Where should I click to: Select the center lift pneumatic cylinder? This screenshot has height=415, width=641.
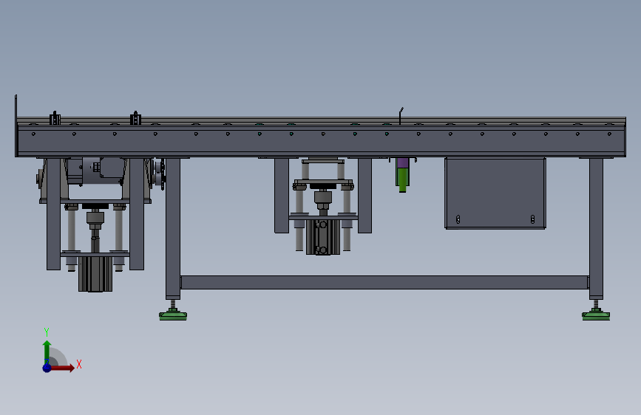click(x=323, y=237)
